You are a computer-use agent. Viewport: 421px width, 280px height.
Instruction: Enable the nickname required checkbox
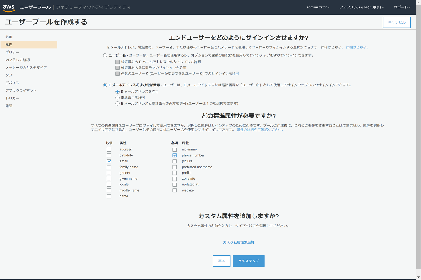175,150
